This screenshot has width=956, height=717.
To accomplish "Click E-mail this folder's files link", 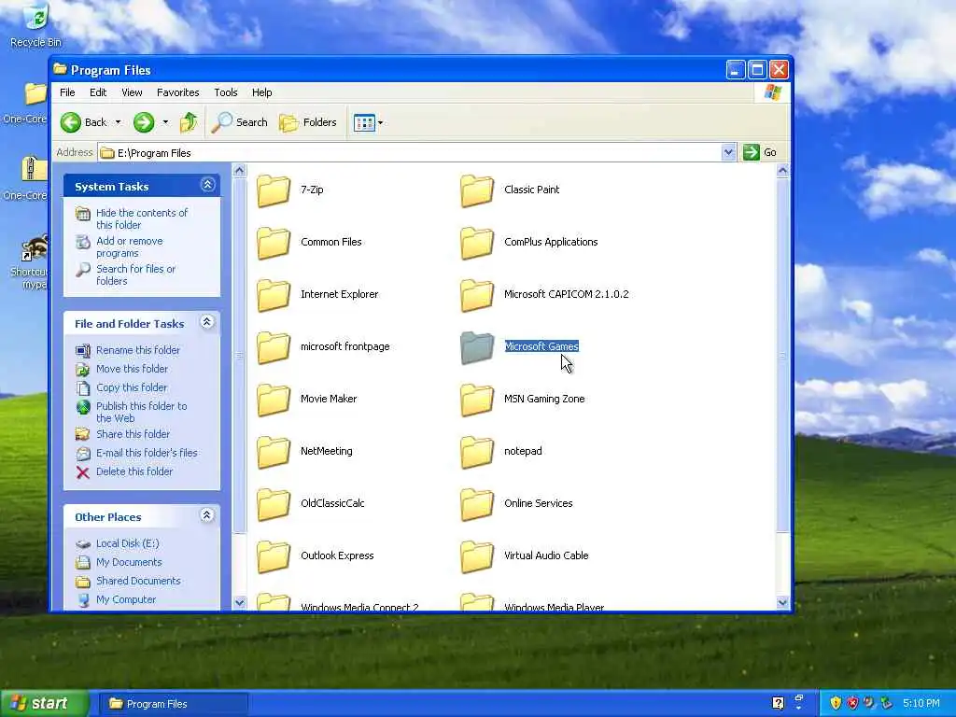I will point(147,453).
